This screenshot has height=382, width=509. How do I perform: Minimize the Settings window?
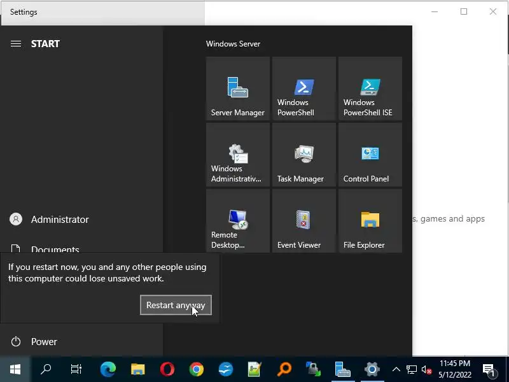pos(435,11)
